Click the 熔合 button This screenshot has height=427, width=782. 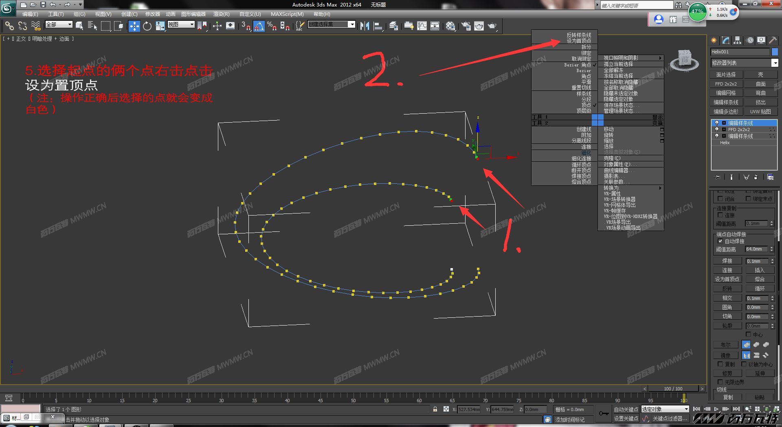tap(760, 279)
